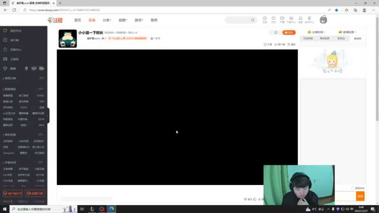Click the orange 发送 send button
Screen dimensions: 379x213
click(360, 196)
